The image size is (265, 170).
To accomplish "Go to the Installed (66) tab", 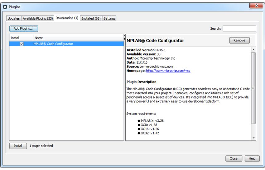I will point(91,18).
